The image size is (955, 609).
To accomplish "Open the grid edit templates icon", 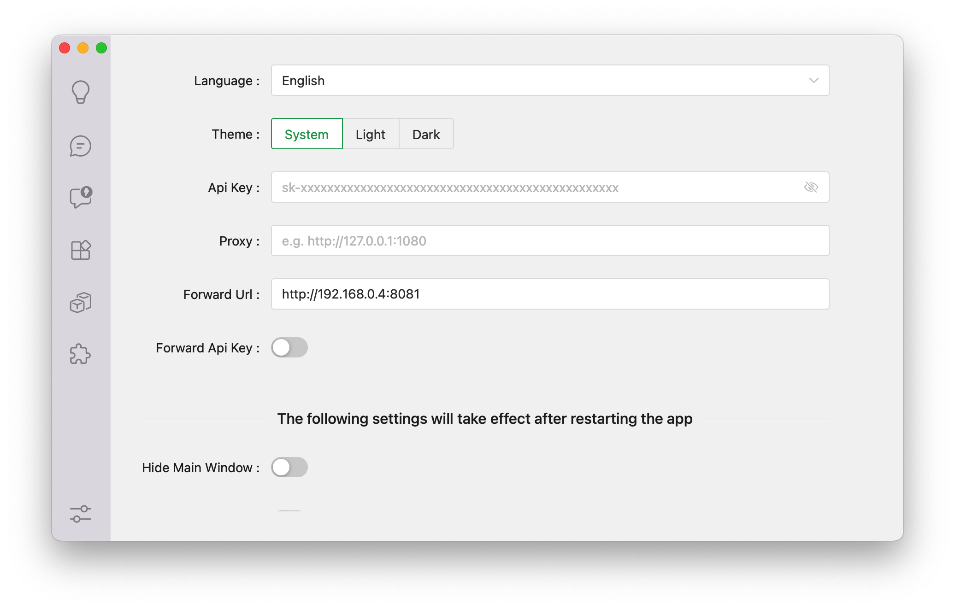I will click(81, 250).
